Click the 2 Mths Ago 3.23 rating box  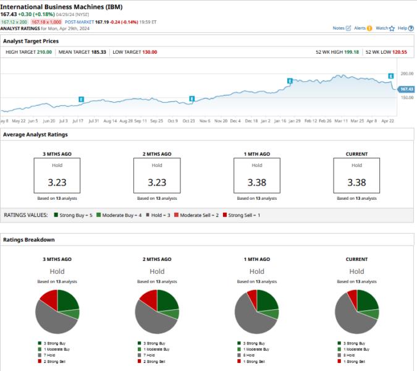point(157,176)
